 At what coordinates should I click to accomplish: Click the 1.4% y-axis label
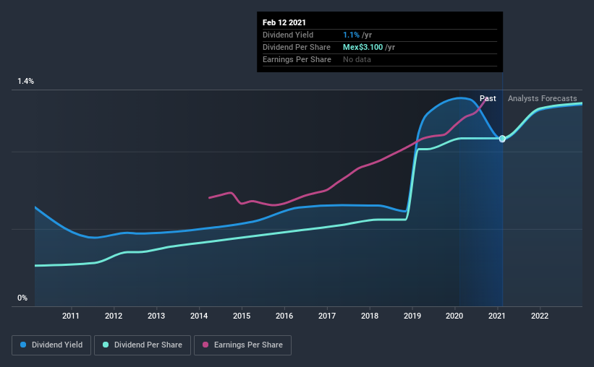click(26, 82)
